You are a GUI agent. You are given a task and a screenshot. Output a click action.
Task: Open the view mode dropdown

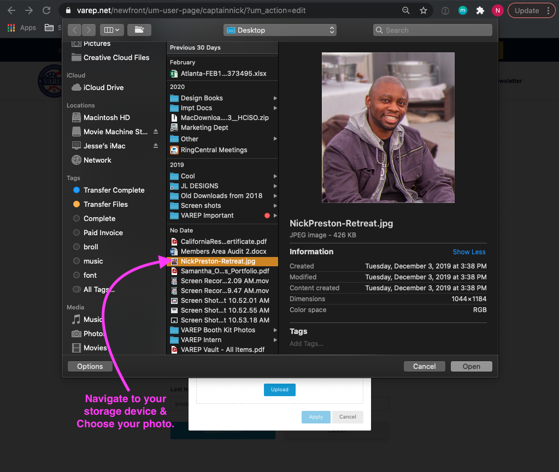click(x=112, y=30)
